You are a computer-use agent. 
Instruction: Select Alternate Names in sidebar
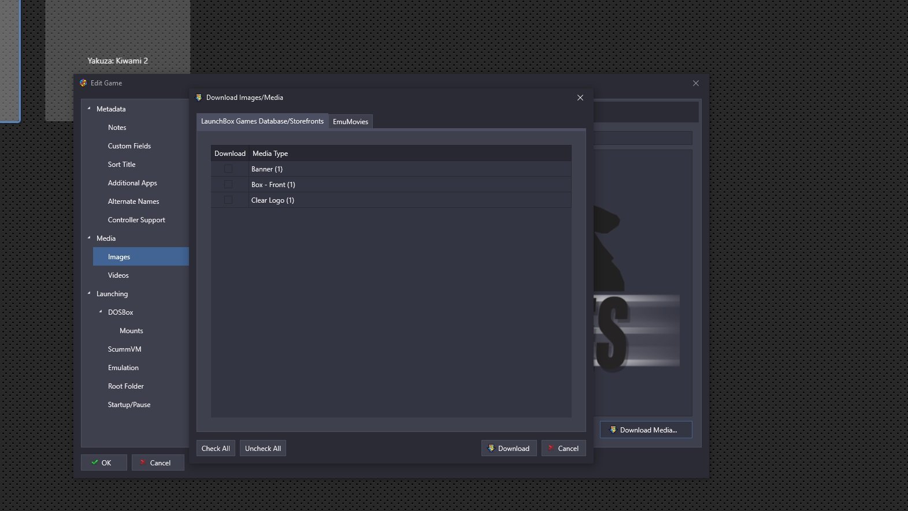coord(134,202)
